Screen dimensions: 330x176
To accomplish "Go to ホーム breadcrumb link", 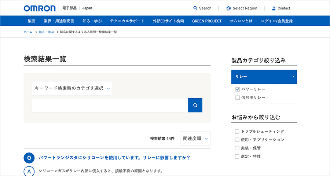I will tap(28, 32).
